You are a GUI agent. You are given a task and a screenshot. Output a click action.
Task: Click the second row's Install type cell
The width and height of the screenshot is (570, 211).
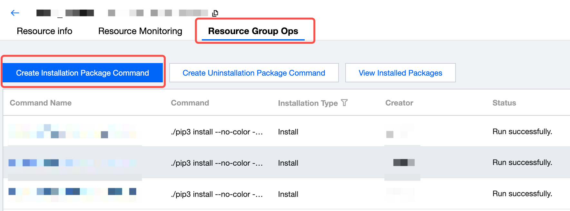[x=288, y=163]
